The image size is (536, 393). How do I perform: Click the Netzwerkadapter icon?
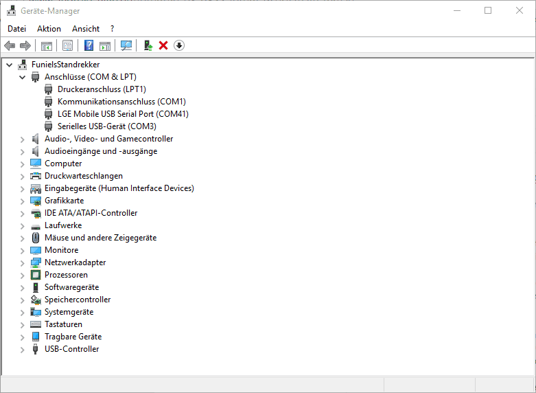(x=36, y=262)
